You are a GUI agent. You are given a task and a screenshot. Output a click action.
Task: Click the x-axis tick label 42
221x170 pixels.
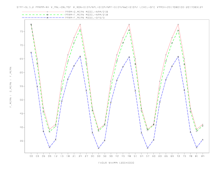(117, 156)
